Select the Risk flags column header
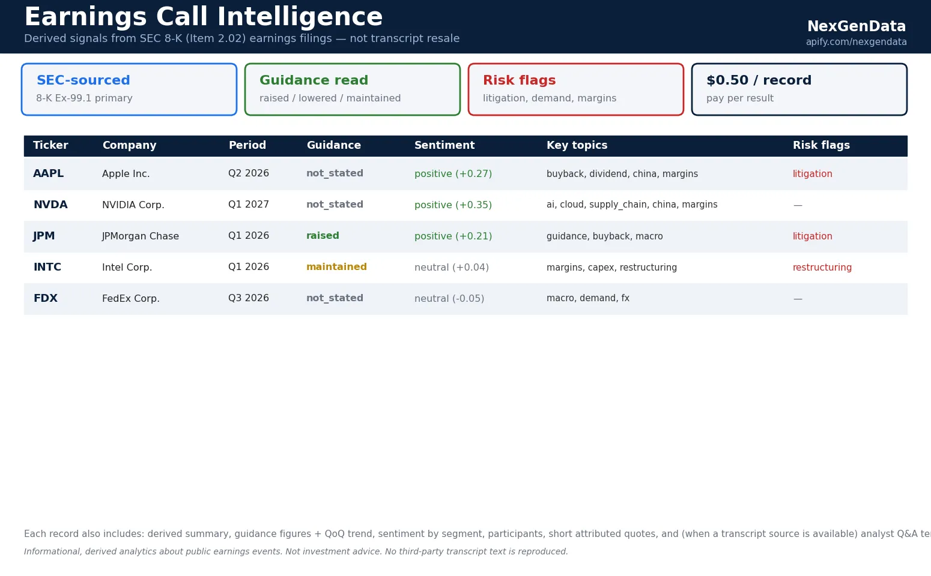931x576 pixels. tap(821, 145)
